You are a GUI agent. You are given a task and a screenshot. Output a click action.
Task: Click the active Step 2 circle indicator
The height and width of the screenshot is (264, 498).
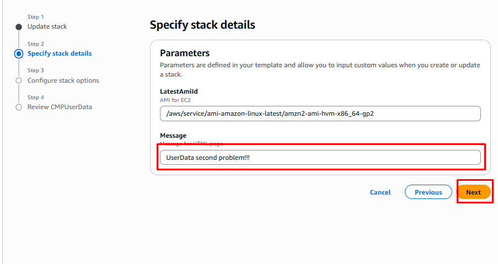click(19, 53)
